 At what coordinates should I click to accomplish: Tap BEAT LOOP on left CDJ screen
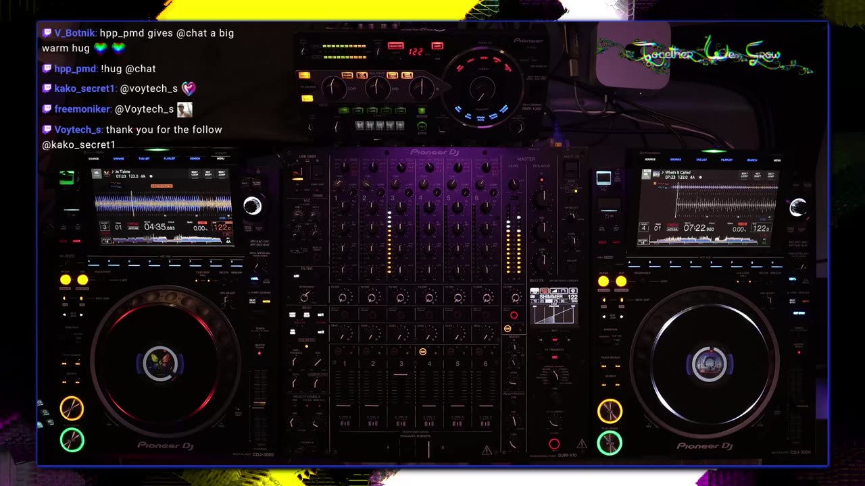(195, 174)
